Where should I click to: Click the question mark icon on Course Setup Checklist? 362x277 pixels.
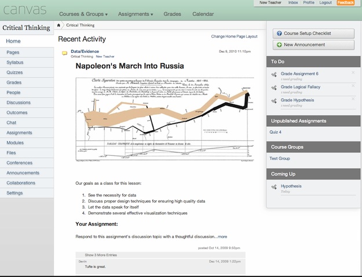[279, 33]
